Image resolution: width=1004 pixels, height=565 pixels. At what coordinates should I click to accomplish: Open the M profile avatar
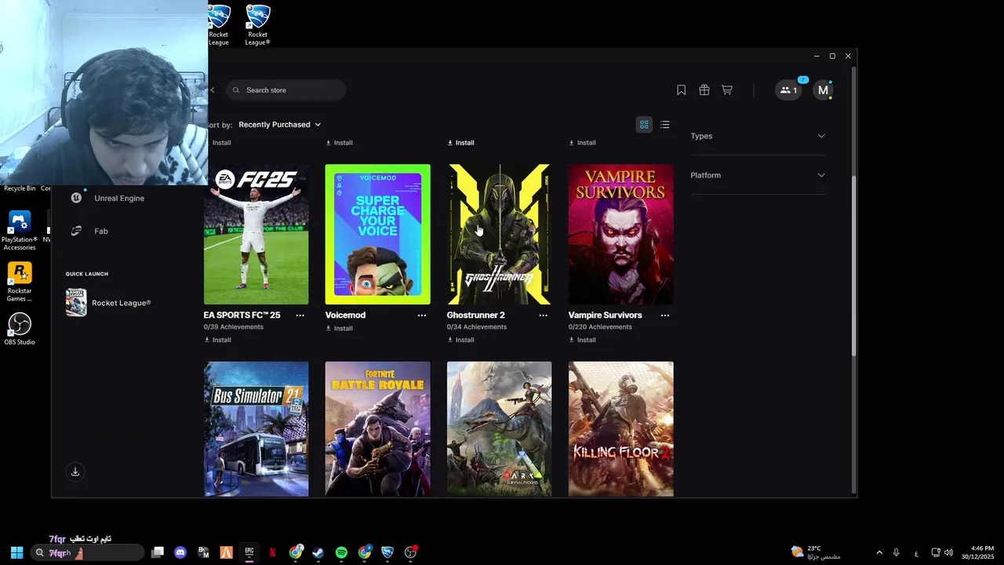pos(823,90)
